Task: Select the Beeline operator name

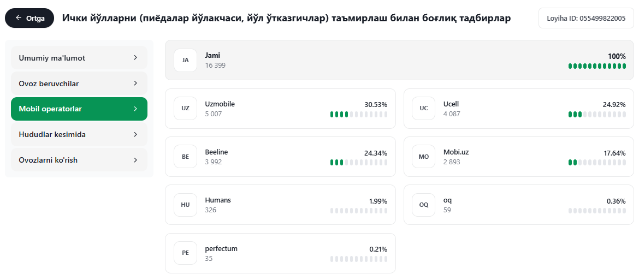Action: (x=216, y=152)
